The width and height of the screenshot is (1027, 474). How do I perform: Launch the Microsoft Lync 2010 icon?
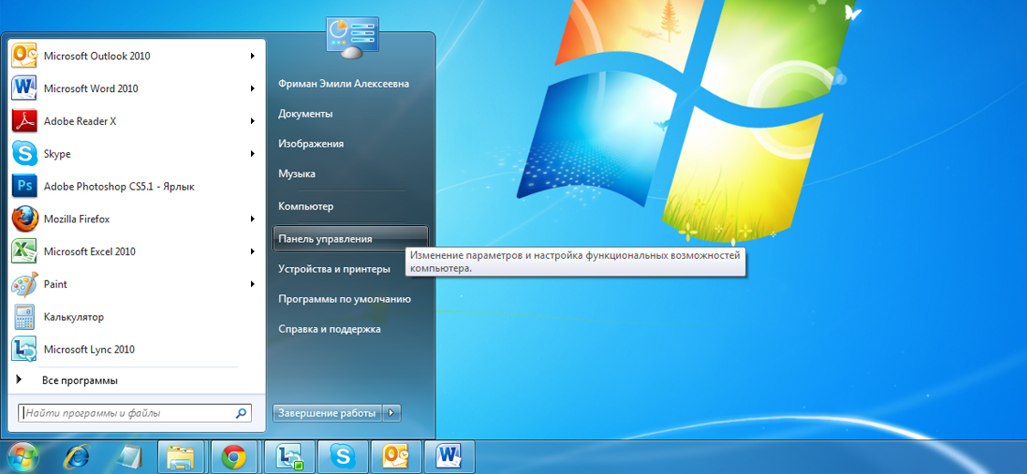point(25,349)
